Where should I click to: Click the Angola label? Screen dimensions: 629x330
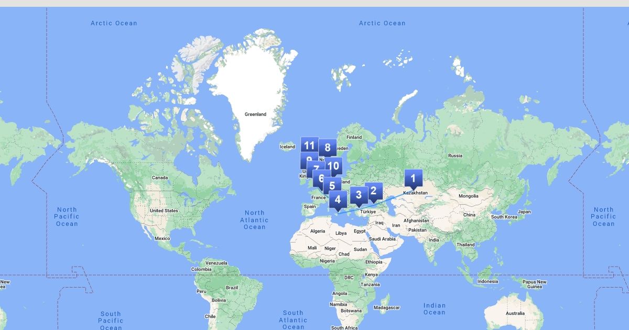coord(340,293)
